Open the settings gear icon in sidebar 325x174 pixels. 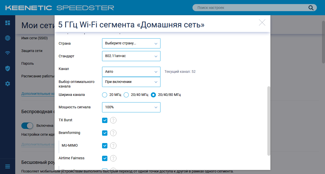(x=8, y=83)
